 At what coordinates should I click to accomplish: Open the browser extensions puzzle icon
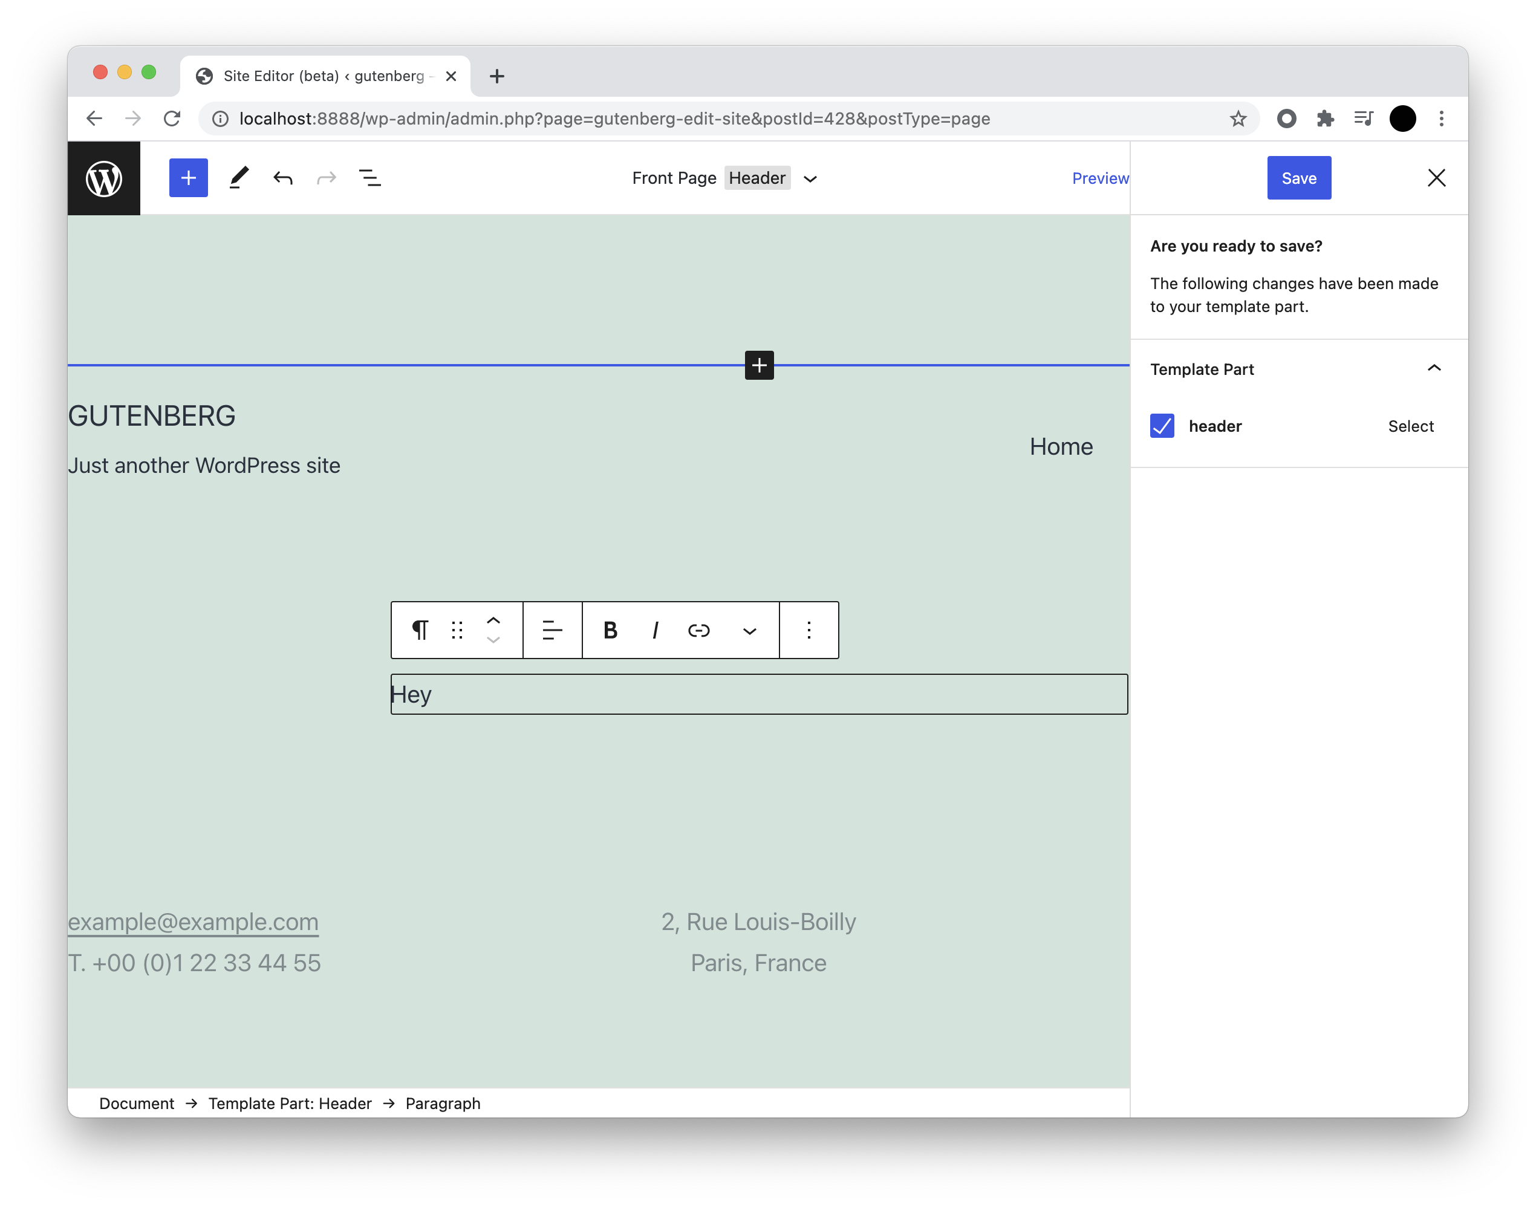pos(1325,118)
